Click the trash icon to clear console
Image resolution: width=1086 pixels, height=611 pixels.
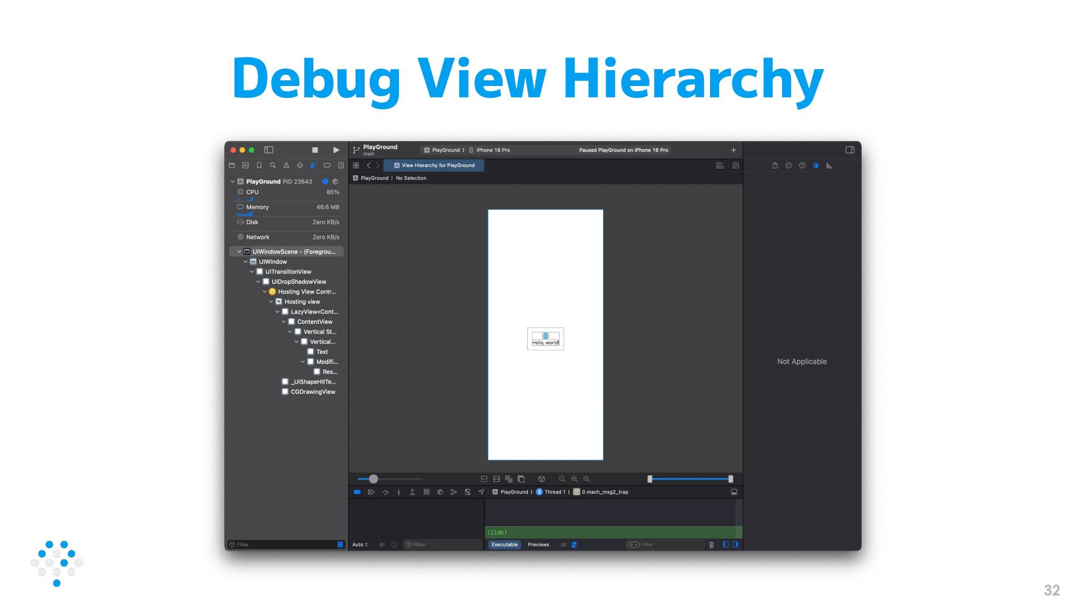click(711, 545)
